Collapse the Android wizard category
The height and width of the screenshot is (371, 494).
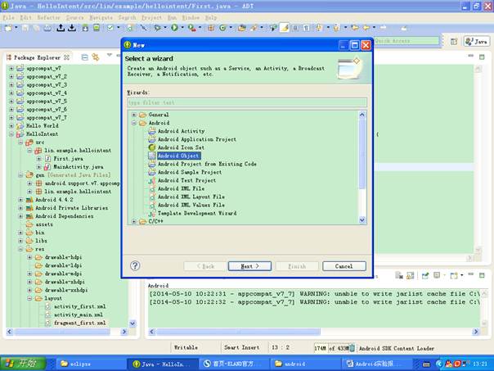134,123
